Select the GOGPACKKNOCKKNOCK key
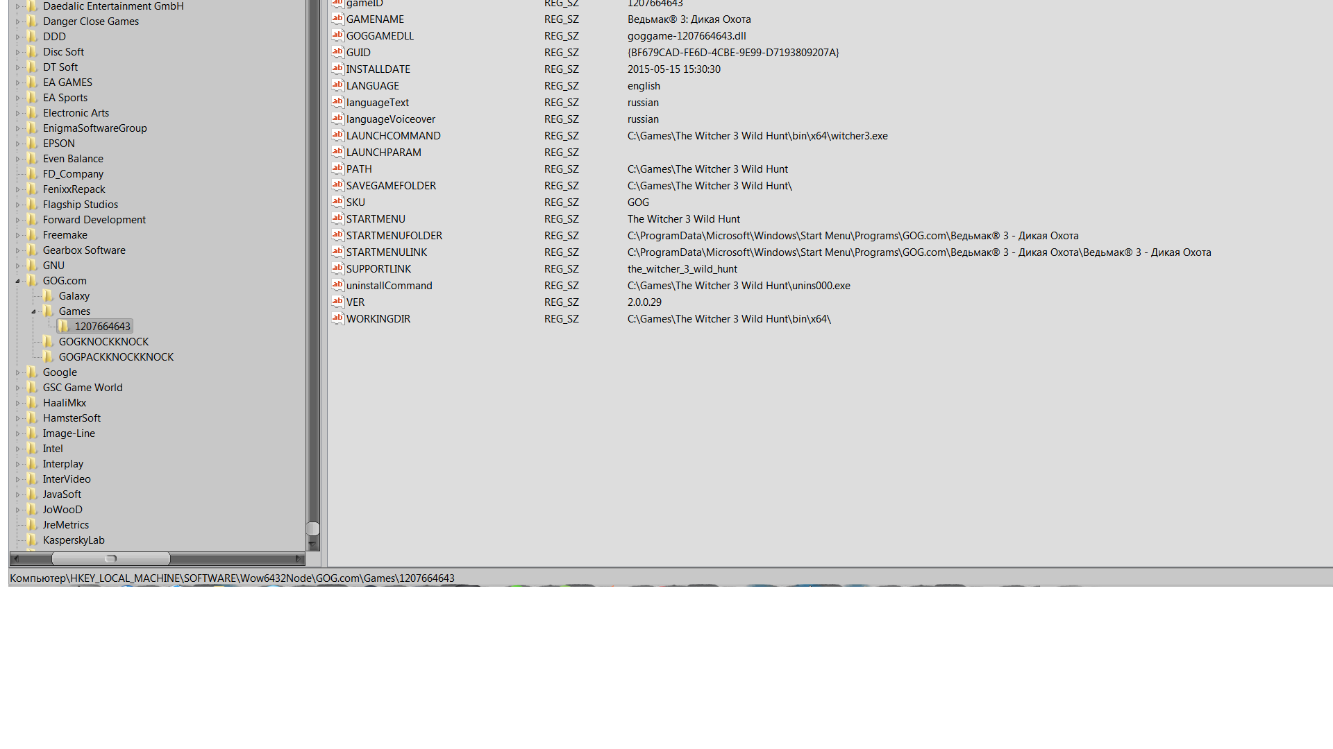The width and height of the screenshot is (1333, 749). [116, 356]
